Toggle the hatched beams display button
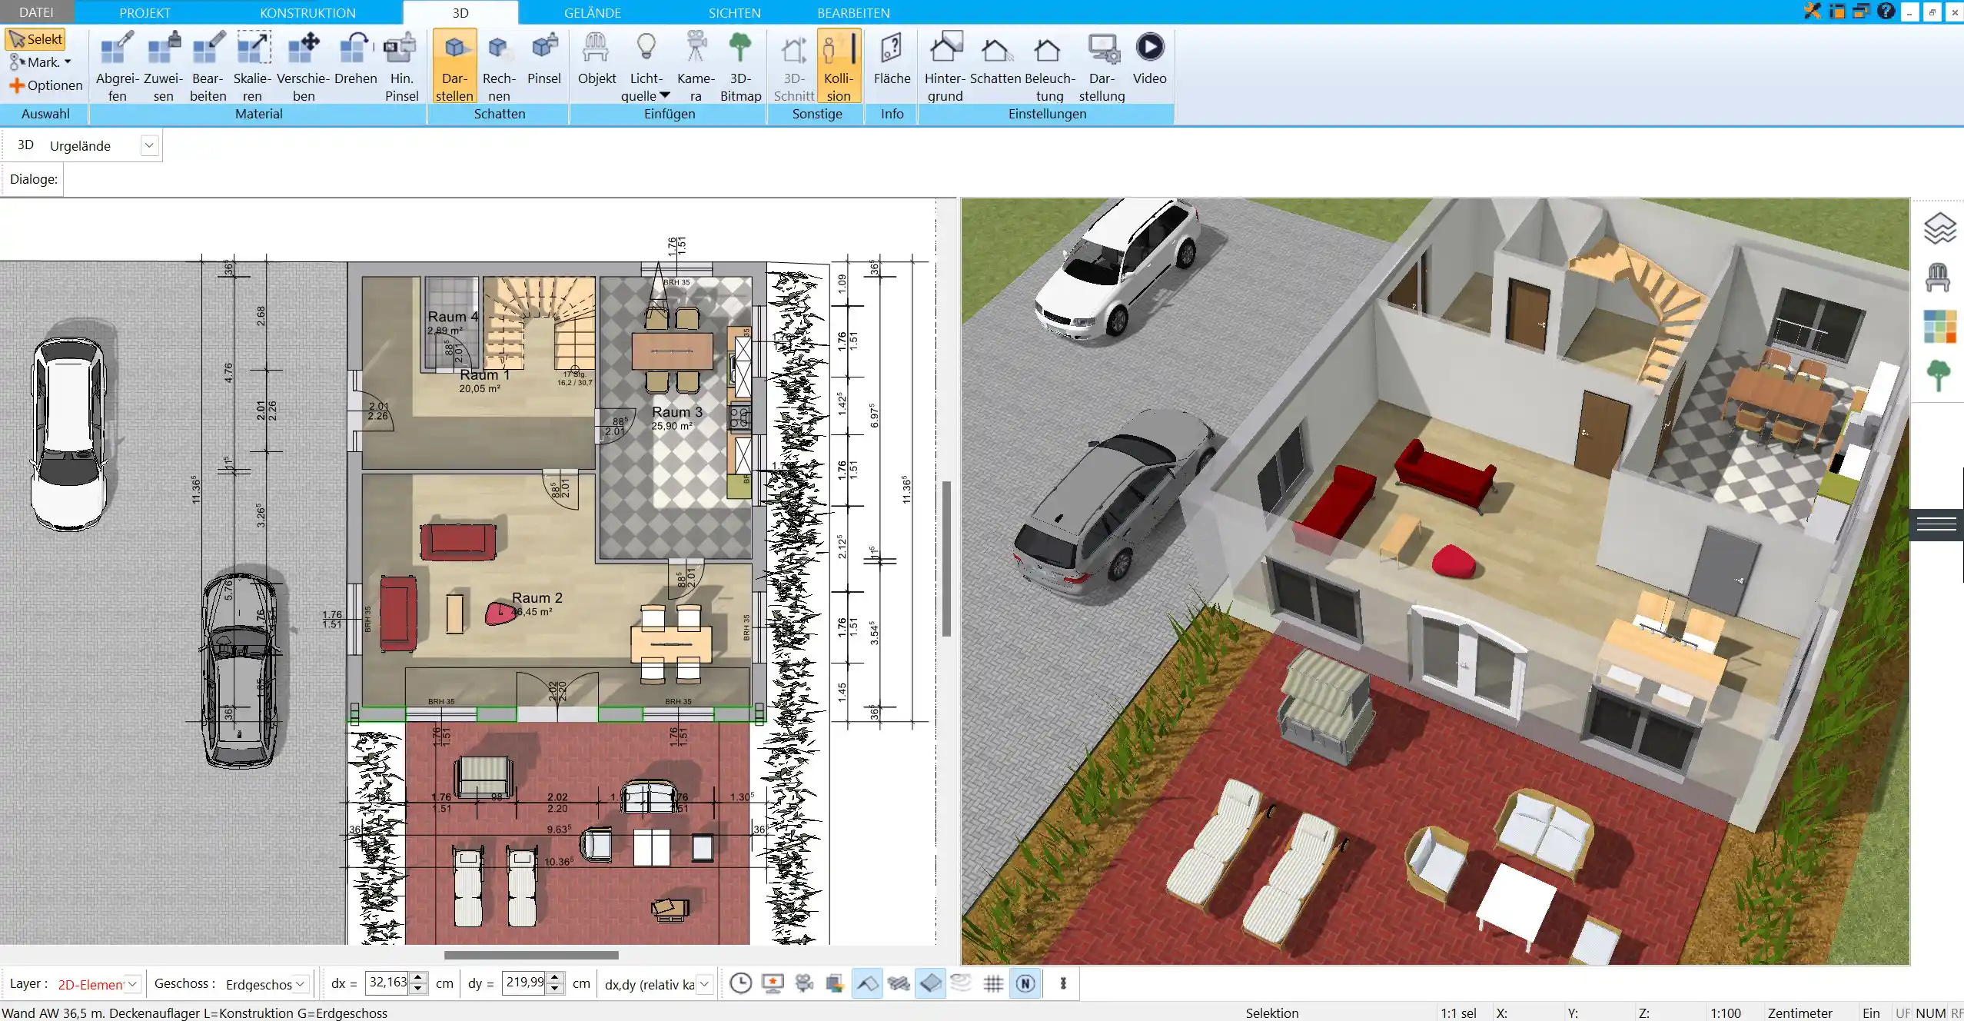The width and height of the screenshot is (1964, 1021). [x=899, y=983]
